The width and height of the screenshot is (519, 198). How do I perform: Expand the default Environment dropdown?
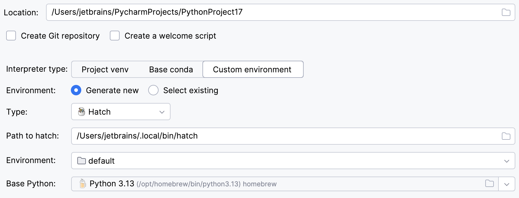pos(506,161)
